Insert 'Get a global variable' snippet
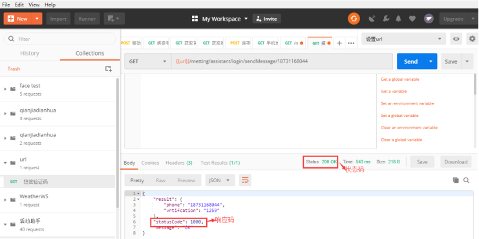The width and height of the screenshot is (479, 239). [400, 79]
